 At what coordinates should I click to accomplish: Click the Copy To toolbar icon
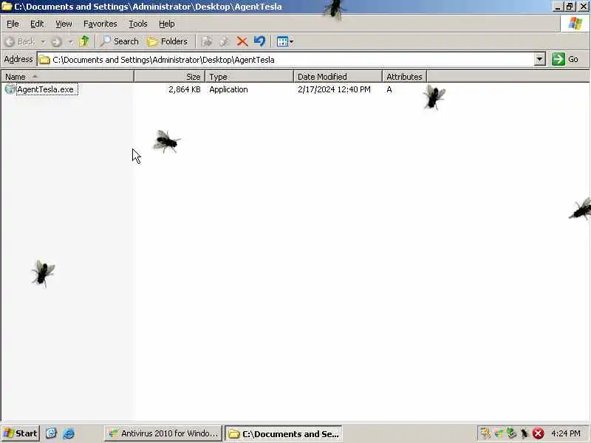click(x=225, y=41)
